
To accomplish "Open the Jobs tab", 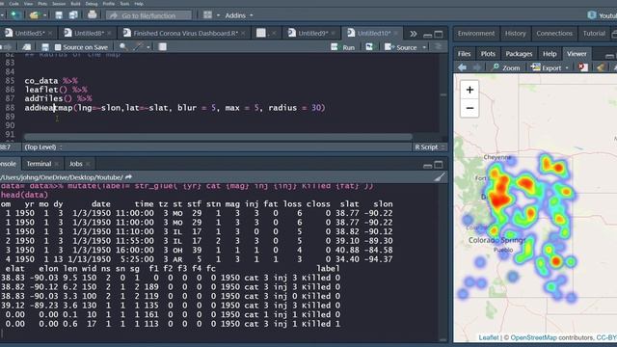I will pos(75,164).
